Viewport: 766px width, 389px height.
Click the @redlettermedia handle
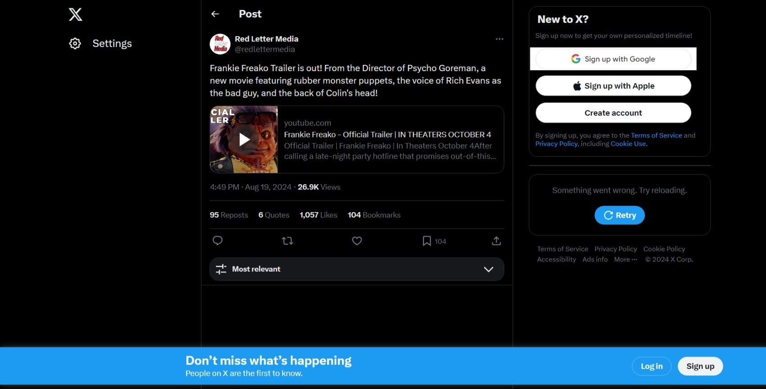point(265,50)
